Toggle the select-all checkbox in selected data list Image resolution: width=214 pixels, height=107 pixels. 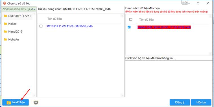(x=131, y=19)
